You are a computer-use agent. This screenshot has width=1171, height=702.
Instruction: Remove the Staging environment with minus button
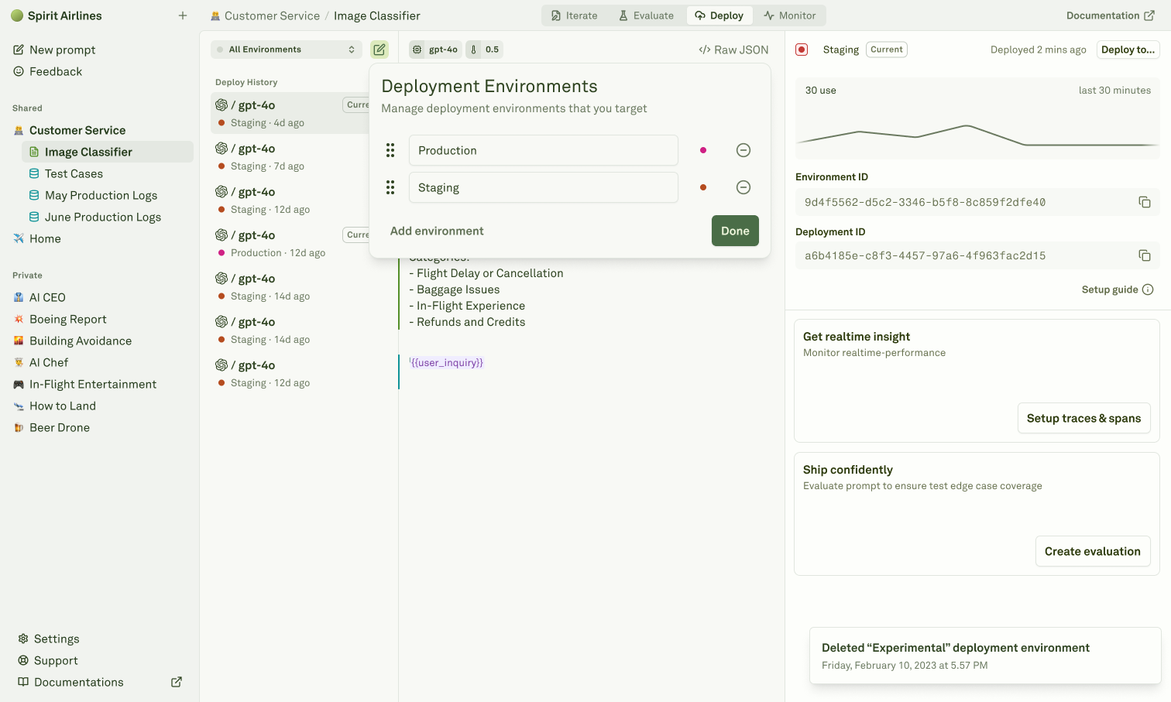743,187
